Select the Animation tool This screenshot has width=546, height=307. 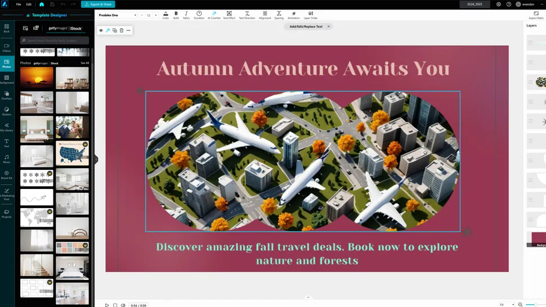click(294, 15)
